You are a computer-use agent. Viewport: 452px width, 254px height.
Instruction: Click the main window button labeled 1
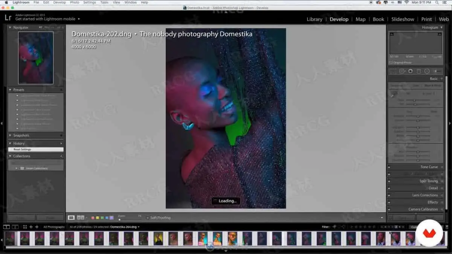pos(6,227)
